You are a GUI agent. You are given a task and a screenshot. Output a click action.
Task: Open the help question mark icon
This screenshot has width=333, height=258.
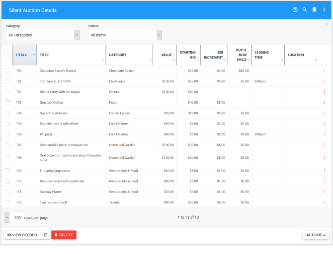[295, 10]
